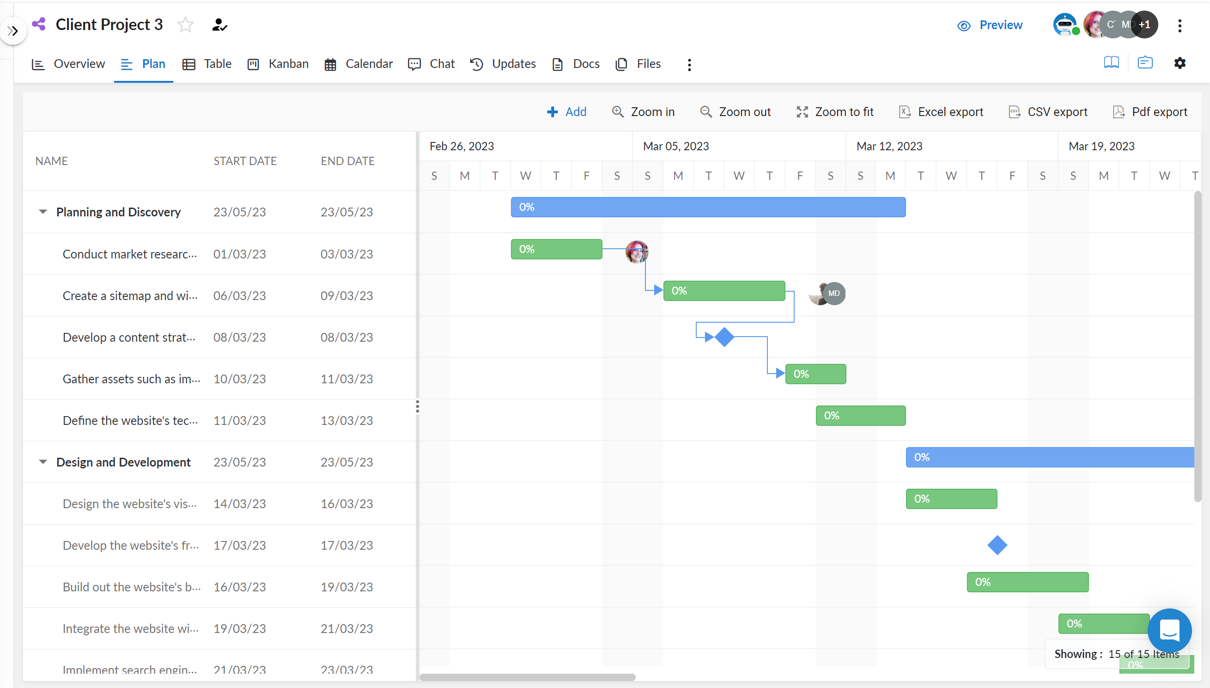The image size is (1210, 688).
Task: Open the Updates tab
Action: (503, 64)
